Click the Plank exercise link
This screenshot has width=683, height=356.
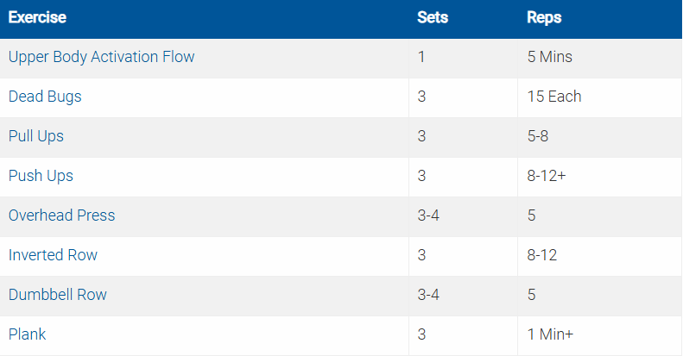[27, 334]
